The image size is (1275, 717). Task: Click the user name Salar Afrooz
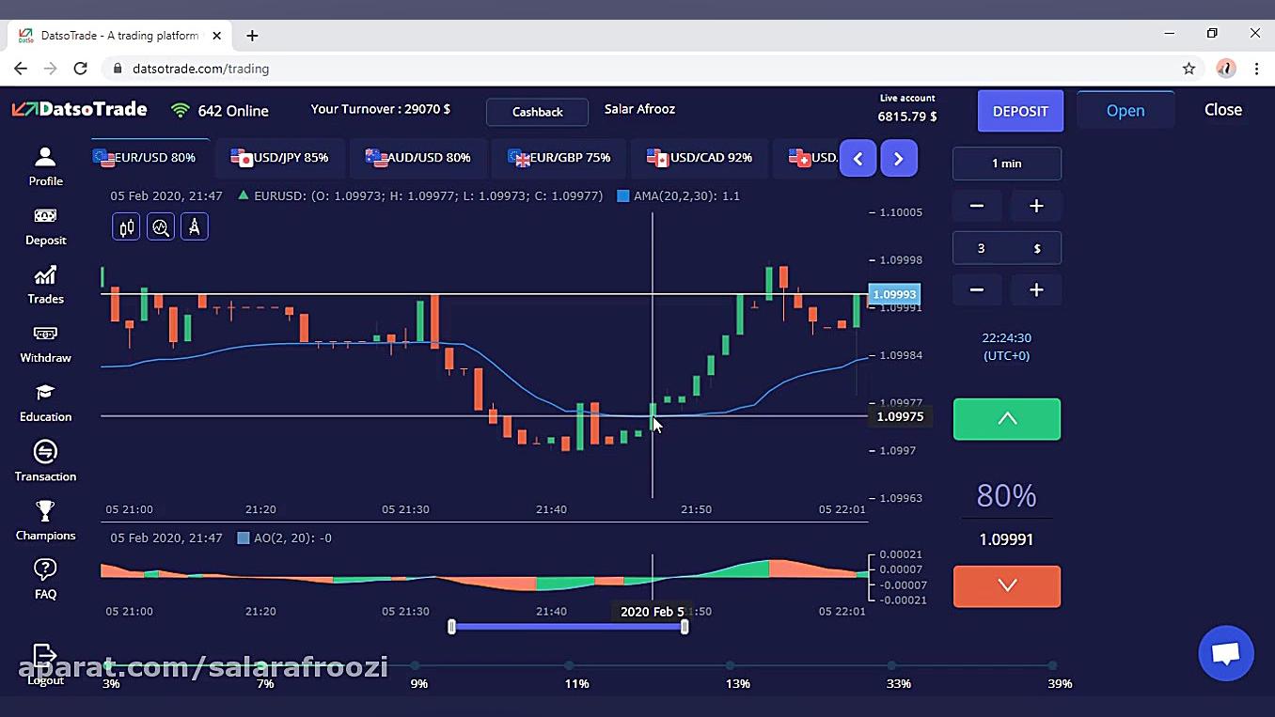click(639, 109)
